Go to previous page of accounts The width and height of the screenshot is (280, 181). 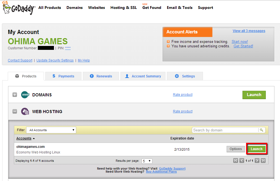[x=242, y=161]
